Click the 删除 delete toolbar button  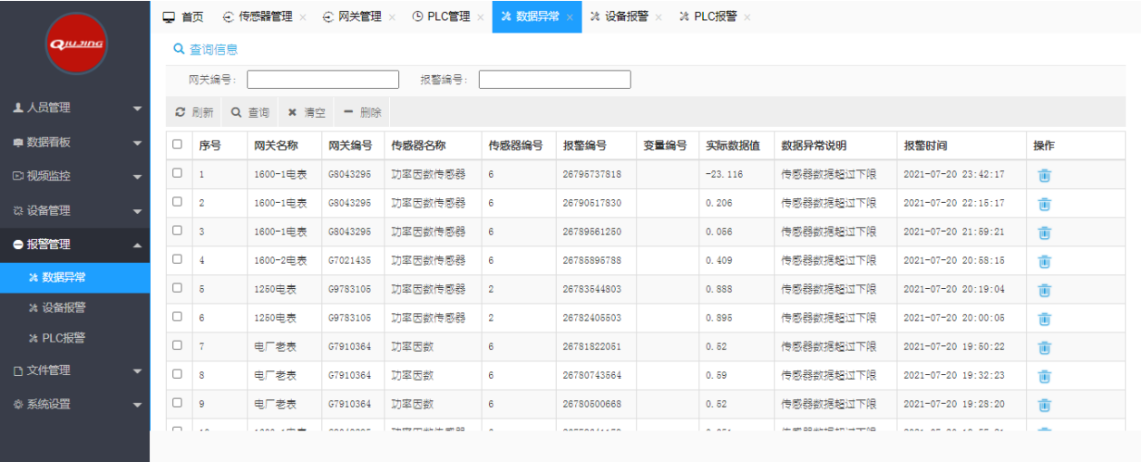point(363,112)
